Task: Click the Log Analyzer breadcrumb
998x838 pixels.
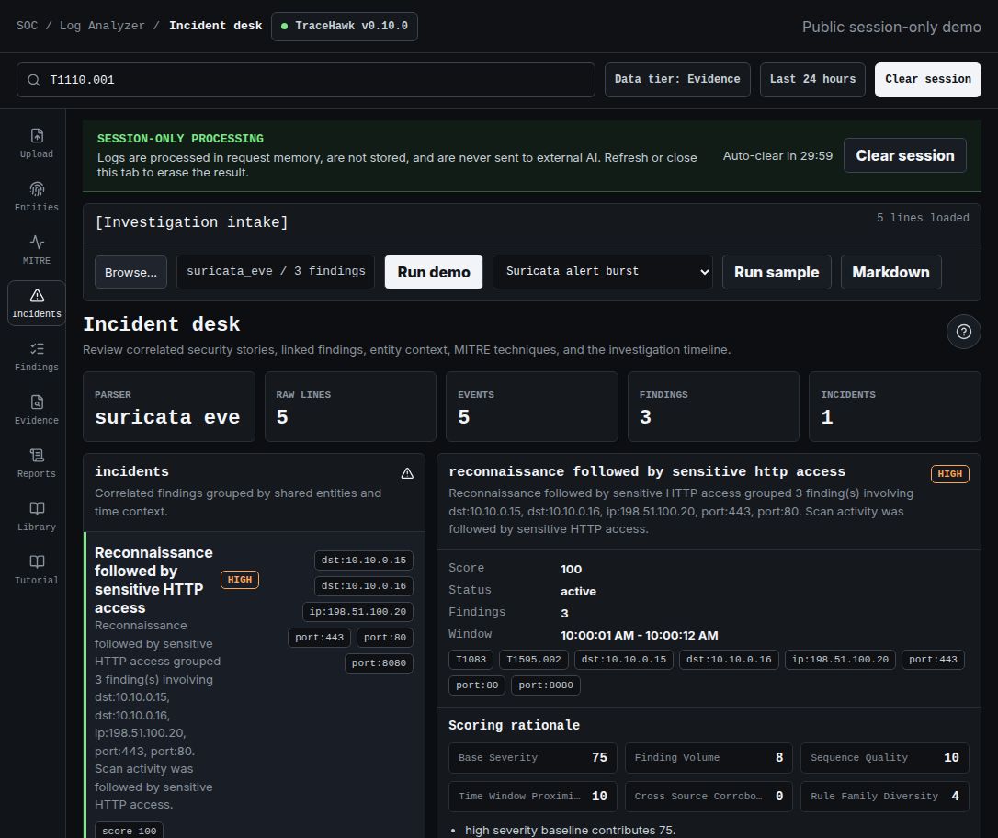Action: click(102, 26)
